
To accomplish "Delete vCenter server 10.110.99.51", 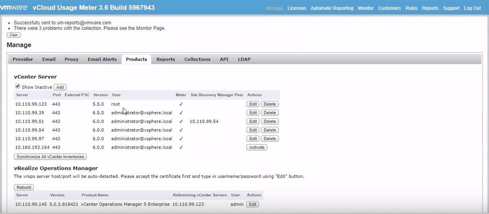I will click(x=270, y=121).
